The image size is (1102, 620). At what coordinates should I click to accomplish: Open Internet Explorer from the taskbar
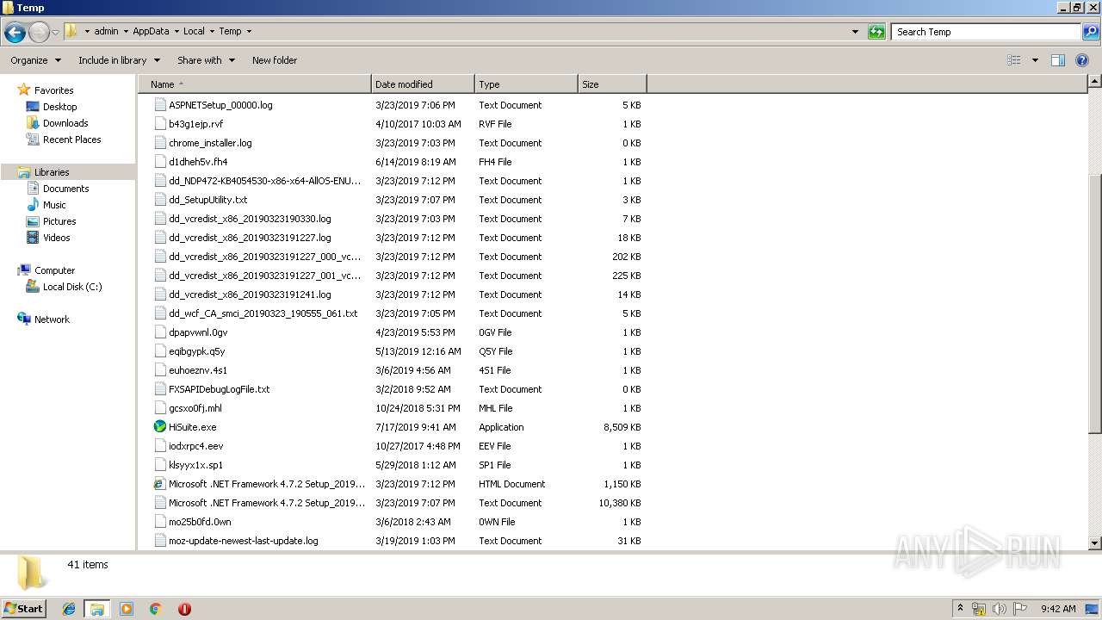click(x=69, y=609)
